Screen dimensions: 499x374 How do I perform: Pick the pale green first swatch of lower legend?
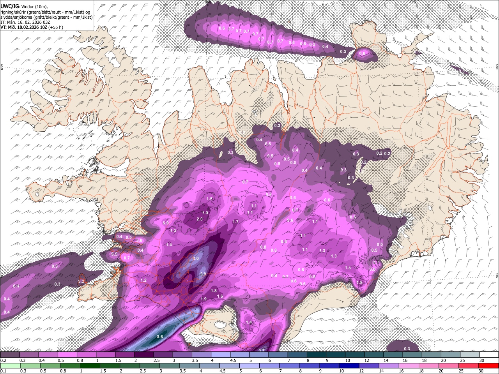coord(10,365)
